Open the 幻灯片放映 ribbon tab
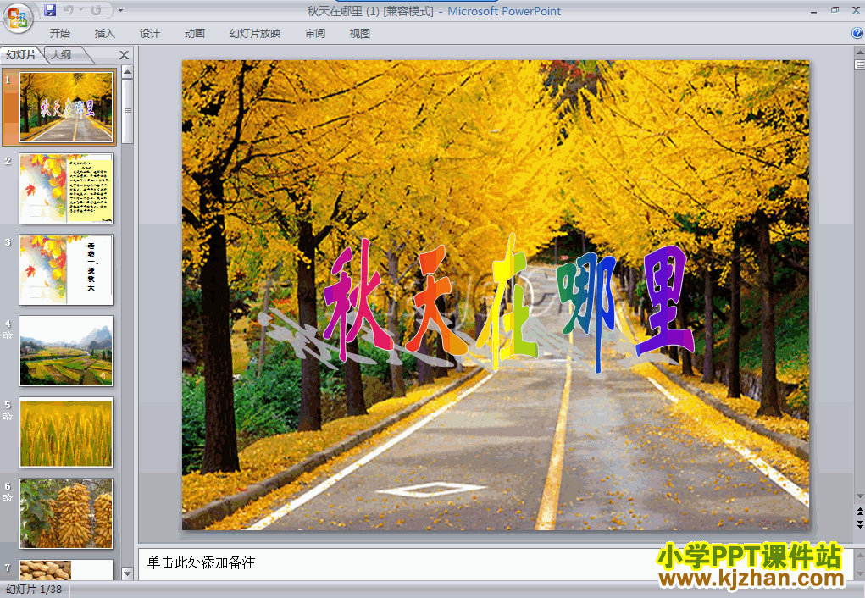The height and width of the screenshot is (598, 865). (x=255, y=34)
